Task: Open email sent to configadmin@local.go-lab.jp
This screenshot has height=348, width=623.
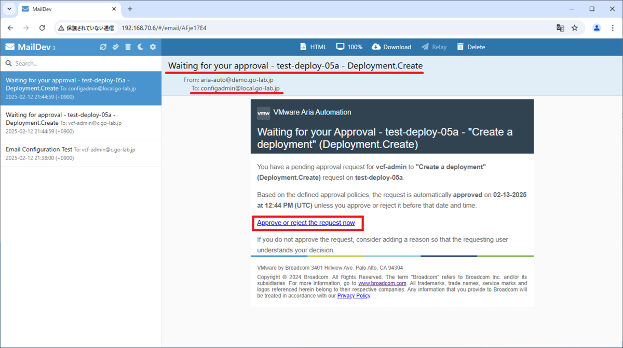Action: point(80,89)
